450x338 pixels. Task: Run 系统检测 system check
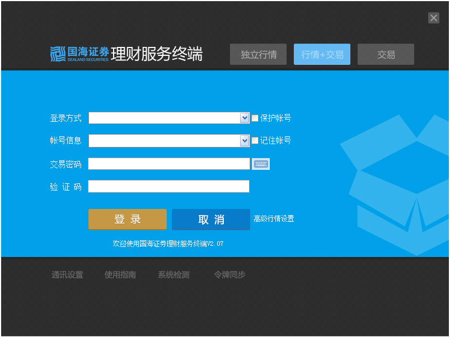[x=174, y=275]
